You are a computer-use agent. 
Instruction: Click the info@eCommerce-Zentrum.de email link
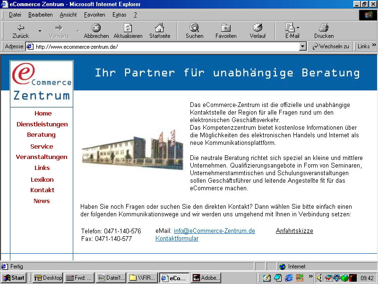[x=215, y=231]
